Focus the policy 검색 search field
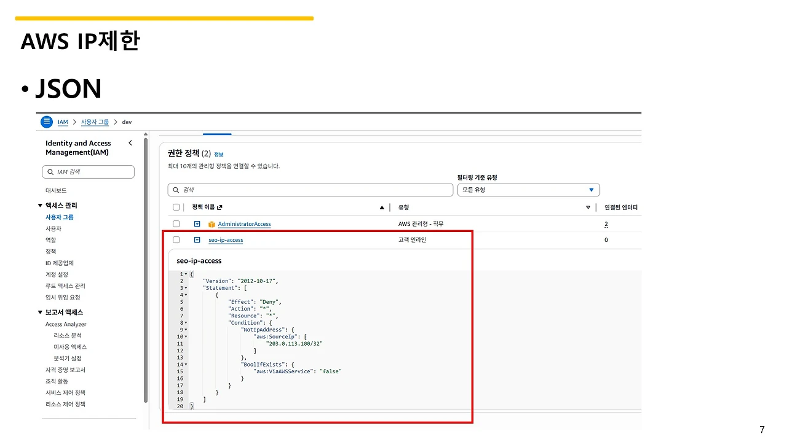This screenshot has height=442, width=787. click(x=310, y=190)
